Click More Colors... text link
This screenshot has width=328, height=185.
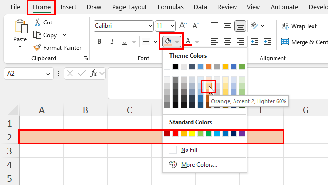click(199, 165)
